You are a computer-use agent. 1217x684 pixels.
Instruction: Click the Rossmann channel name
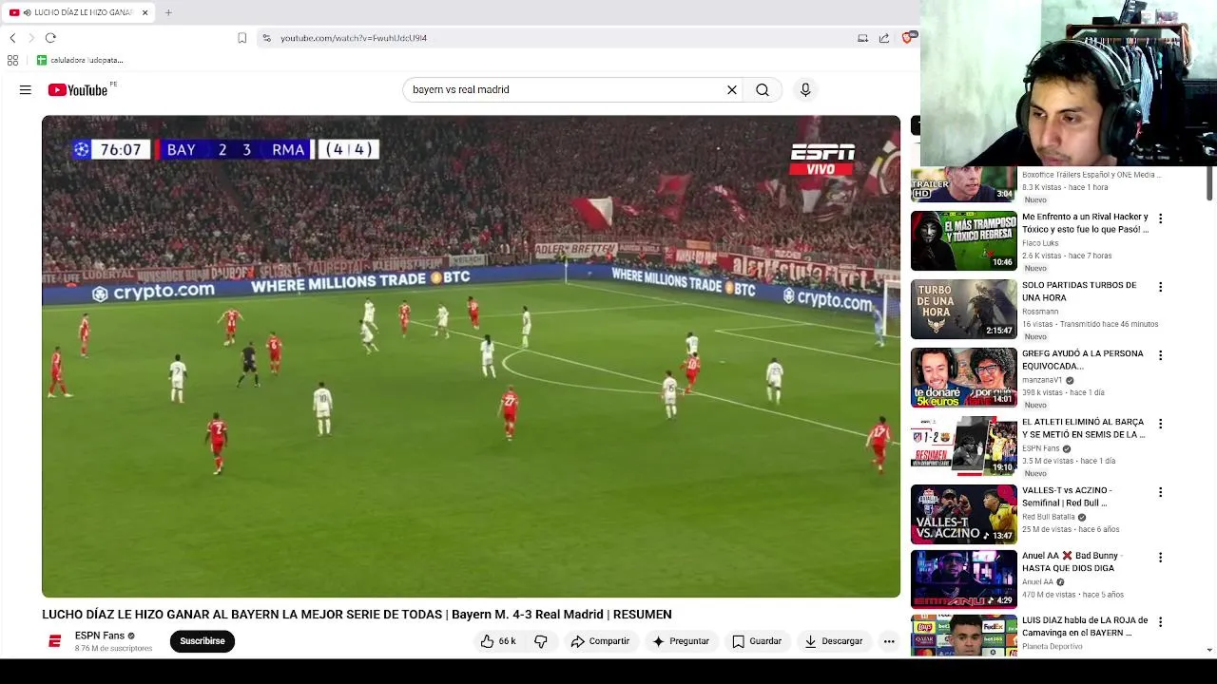(1040, 312)
